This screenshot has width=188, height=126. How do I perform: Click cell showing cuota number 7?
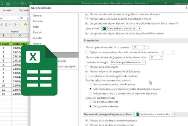point(3,73)
